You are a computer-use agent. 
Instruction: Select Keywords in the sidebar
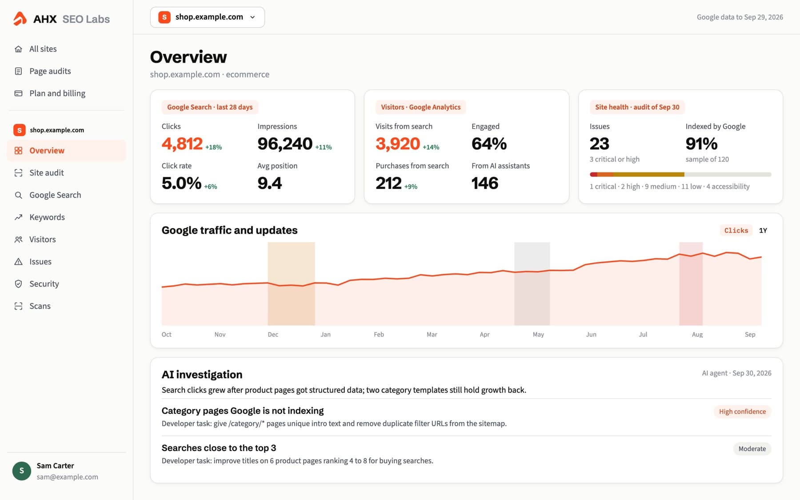tap(67, 217)
